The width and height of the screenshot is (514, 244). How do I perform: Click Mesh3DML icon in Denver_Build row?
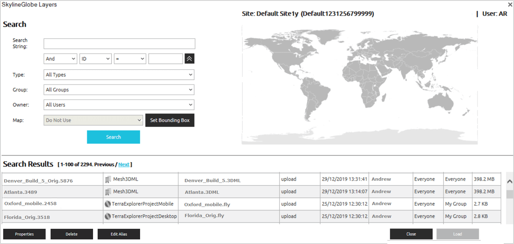coord(108,179)
